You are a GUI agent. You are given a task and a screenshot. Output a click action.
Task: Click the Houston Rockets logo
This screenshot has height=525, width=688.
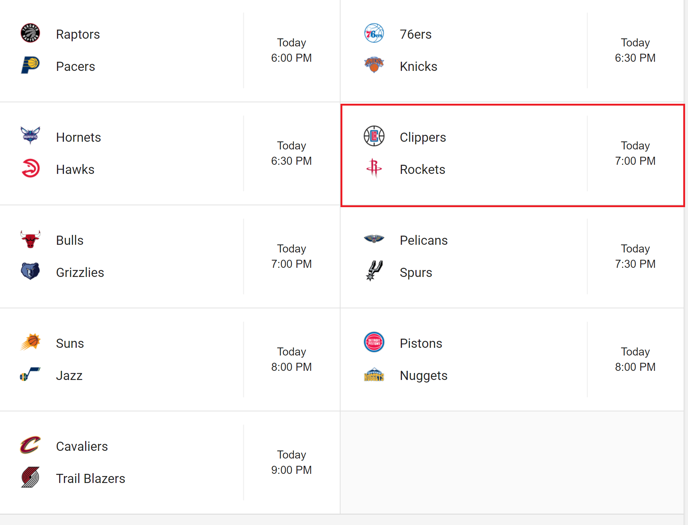tap(374, 168)
